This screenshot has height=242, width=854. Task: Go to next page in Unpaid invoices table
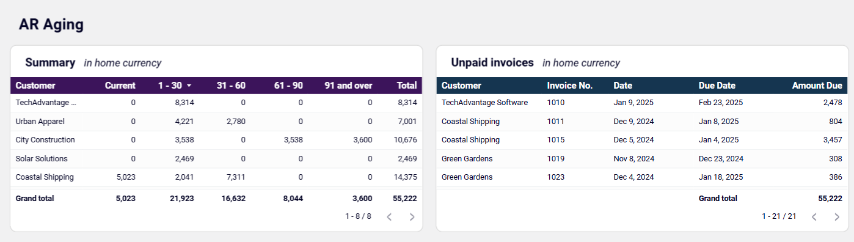pos(837,216)
